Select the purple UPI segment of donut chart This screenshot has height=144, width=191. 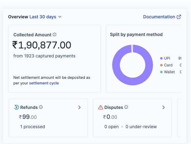click(117, 65)
